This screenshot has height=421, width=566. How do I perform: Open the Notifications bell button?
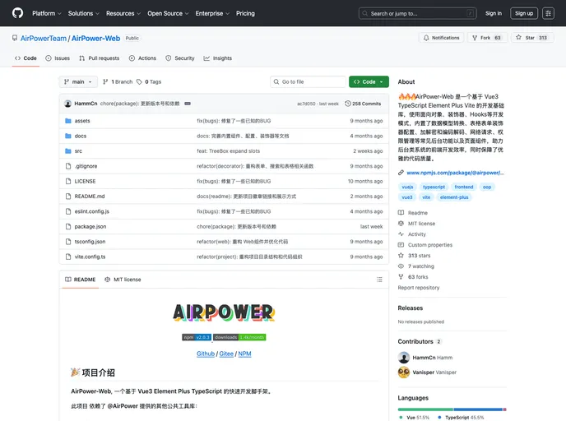pos(441,38)
